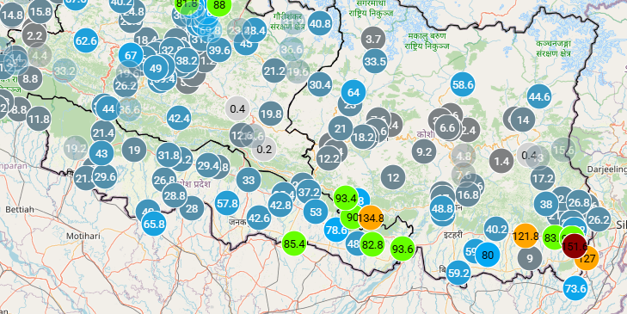
Task: Select the blue 58.6 station marker
Action: coord(463,85)
